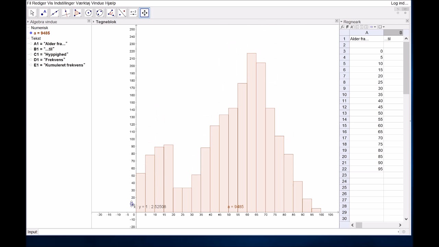The height and width of the screenshot is (247, 439).
Task: Toggle visibility of A1 text object
Action: click(31, 44)
